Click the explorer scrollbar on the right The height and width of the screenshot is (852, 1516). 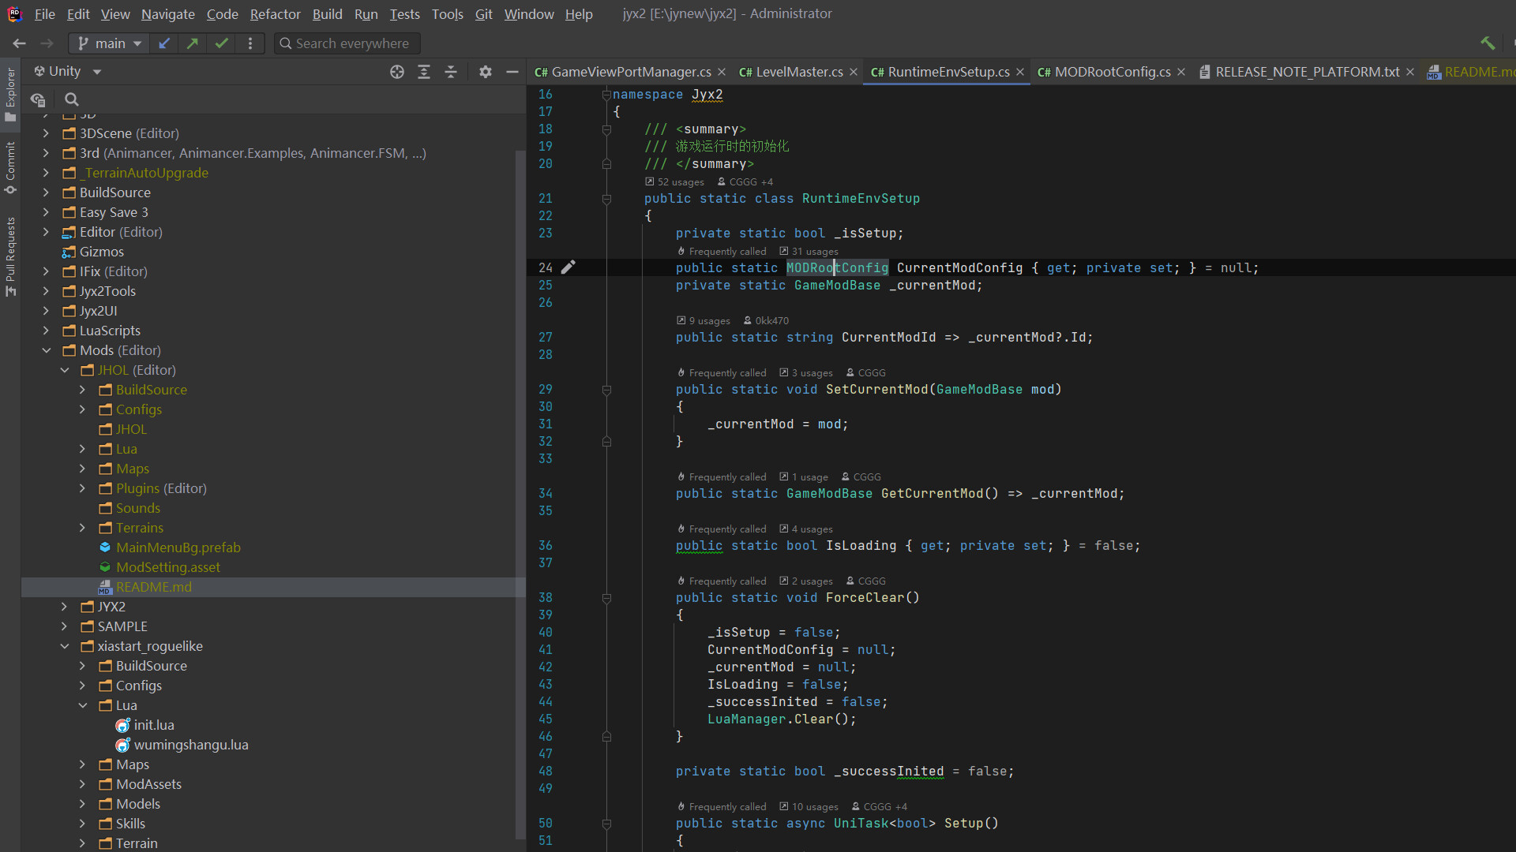click(520, 316)
